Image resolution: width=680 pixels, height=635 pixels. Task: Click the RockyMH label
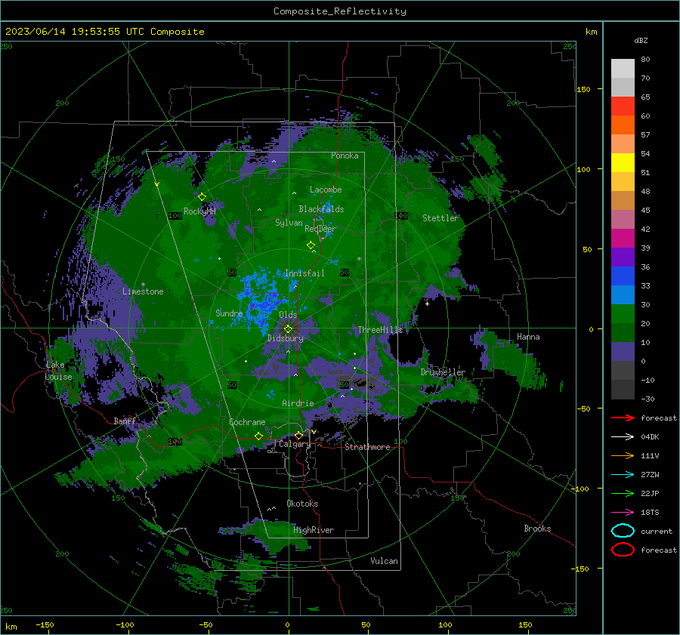point(199,211)
